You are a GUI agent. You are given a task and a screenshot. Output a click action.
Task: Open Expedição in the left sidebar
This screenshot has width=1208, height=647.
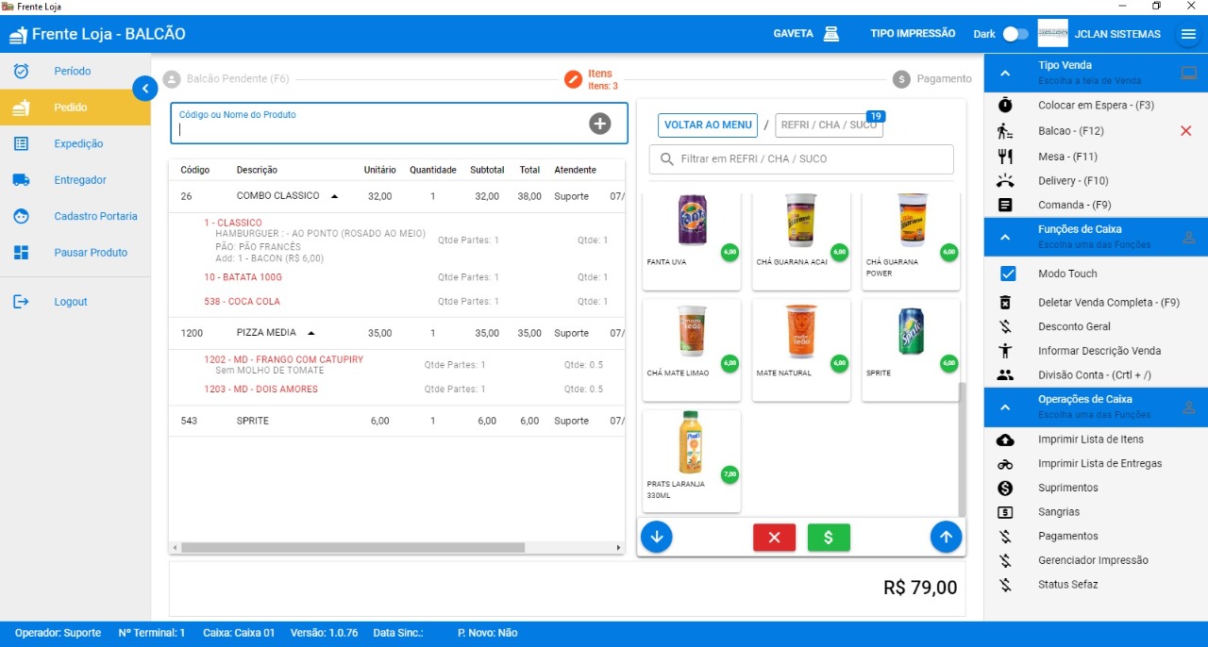coord(77,143)
